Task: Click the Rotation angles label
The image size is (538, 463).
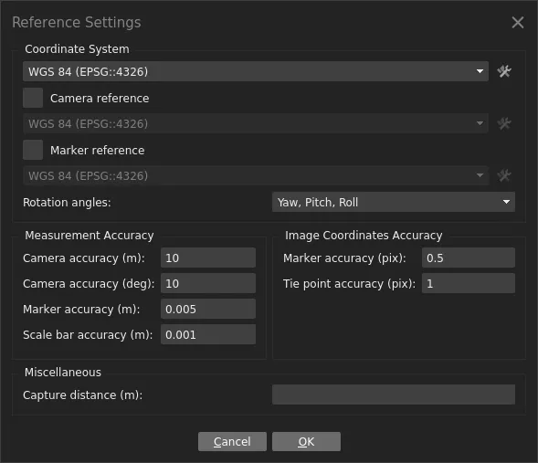Action: (67, 203)
